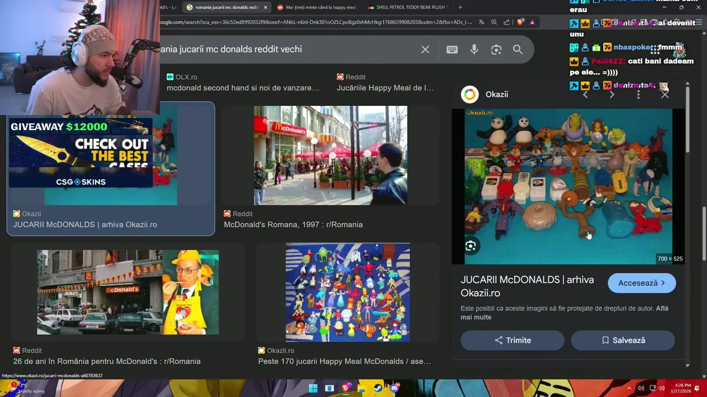Search by image with the camera icon
The width and height of the screenshot is (707, 397).
[496, 50]
